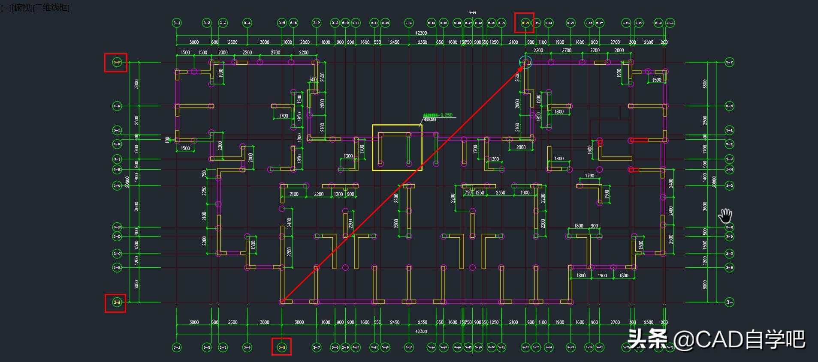Select the top-row axis bubble 3-7
818x362 pixels.
point(317,23)
